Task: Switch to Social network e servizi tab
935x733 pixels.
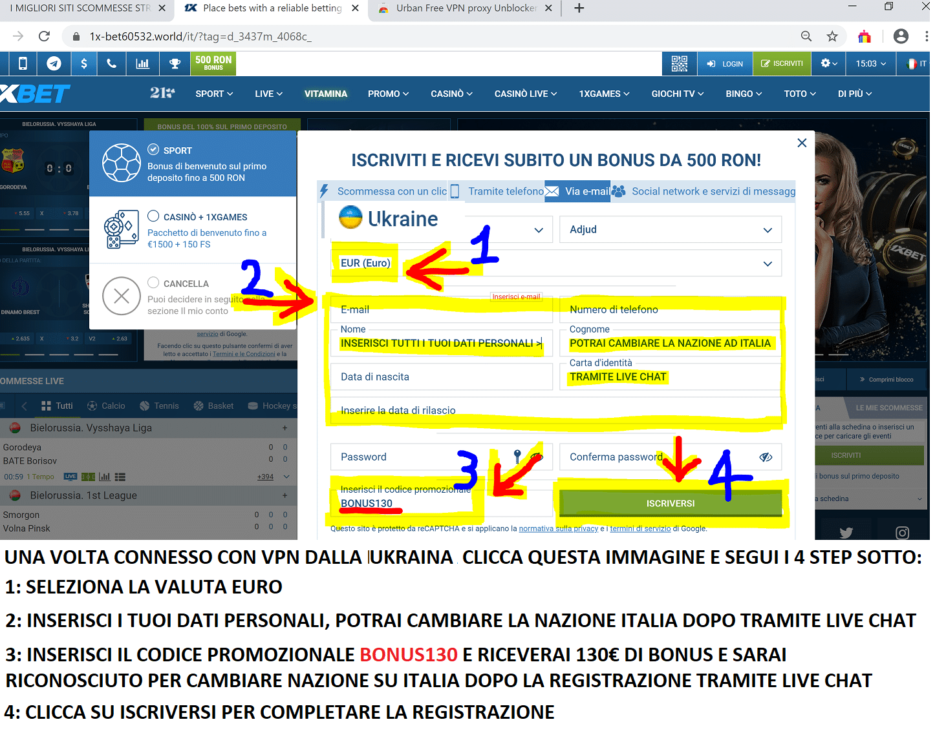Action: coord(704,191)
